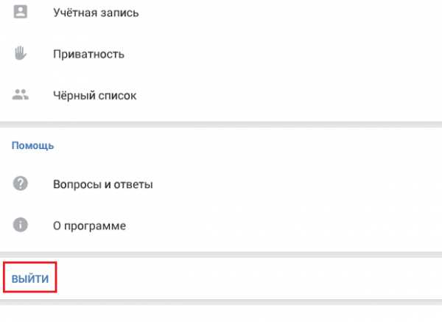Click empty row space right of Чёрный список

[x=290, y=96]
